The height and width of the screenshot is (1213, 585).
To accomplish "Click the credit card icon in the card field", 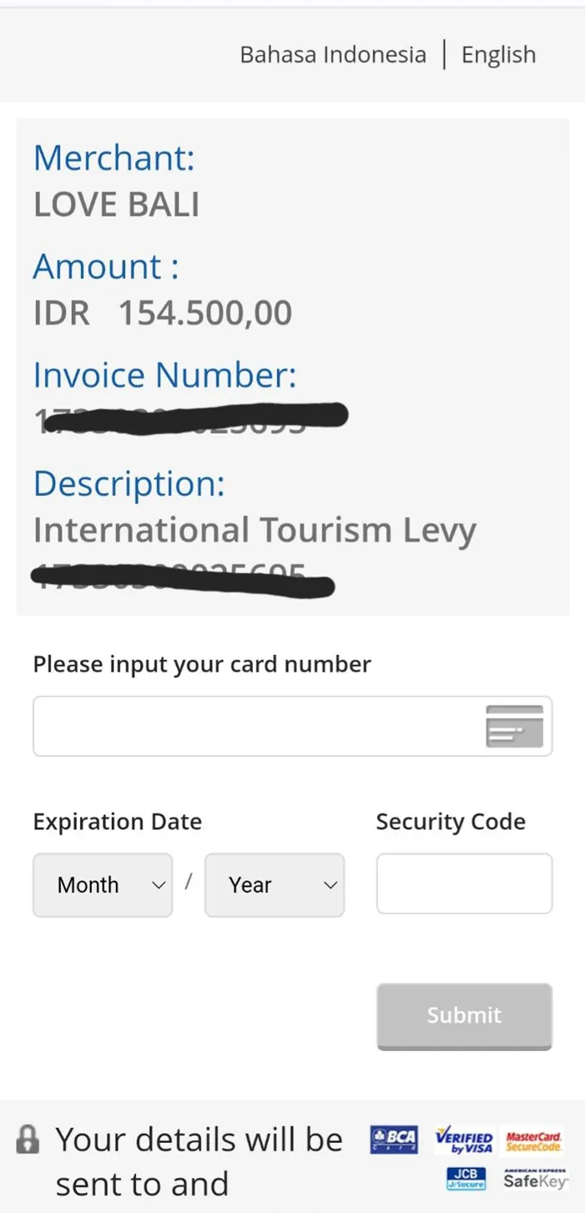I will [x=514, y=726].
